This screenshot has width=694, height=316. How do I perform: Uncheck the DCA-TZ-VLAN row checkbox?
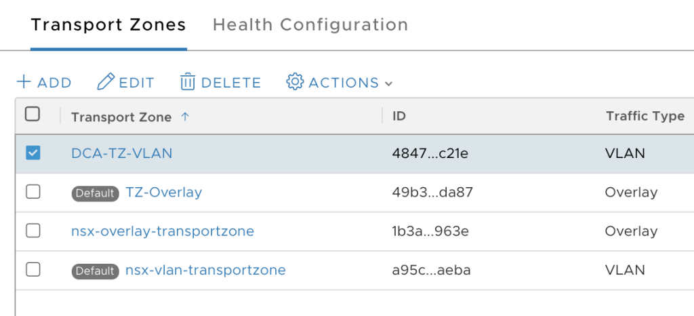(33, 153)
